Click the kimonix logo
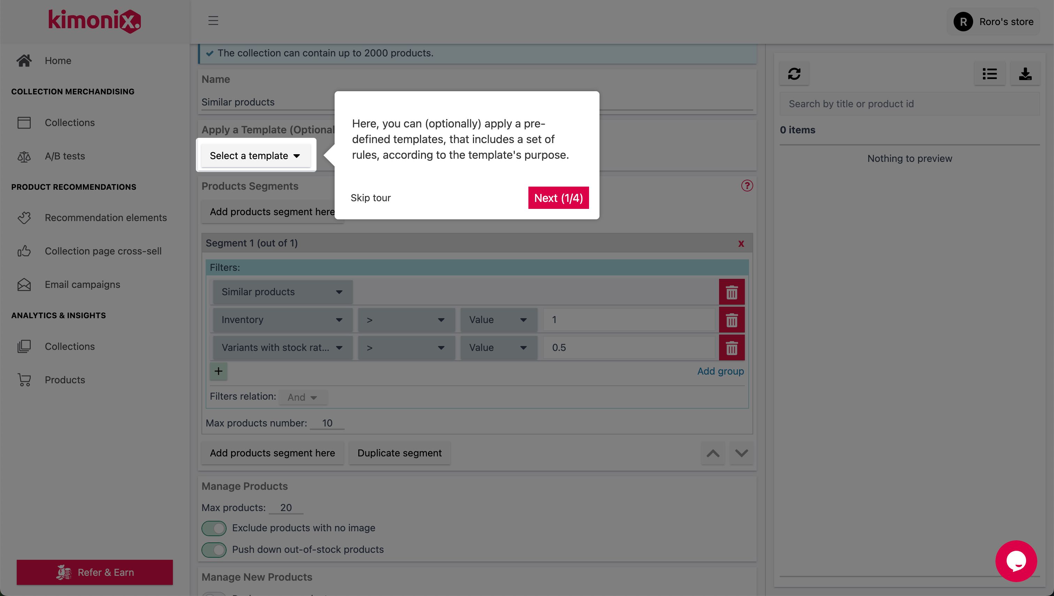Screen dimensions: 1054x596 pyautogui.click(x=94, y=21)
